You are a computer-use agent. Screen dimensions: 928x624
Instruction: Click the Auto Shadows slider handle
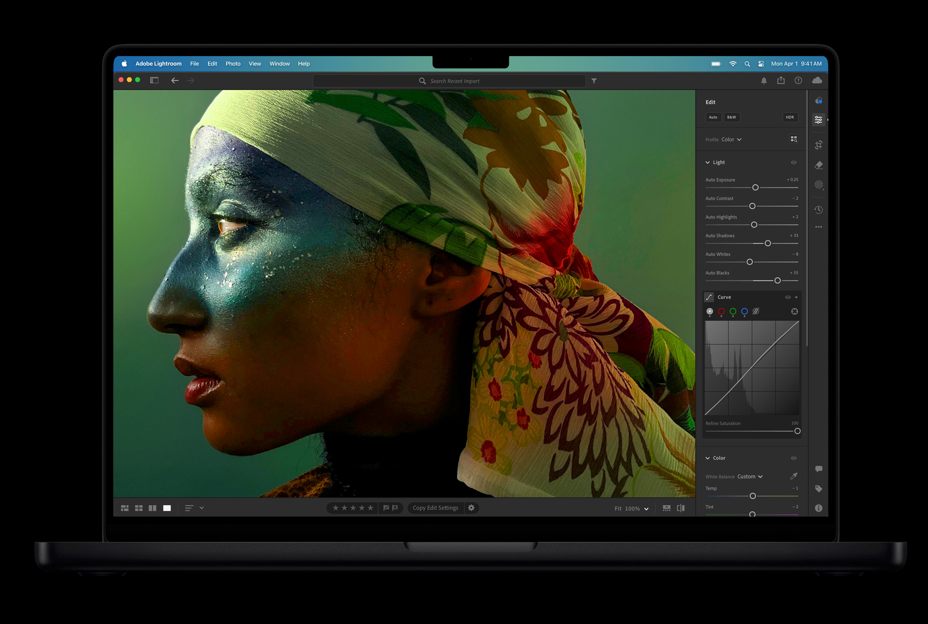767,243
